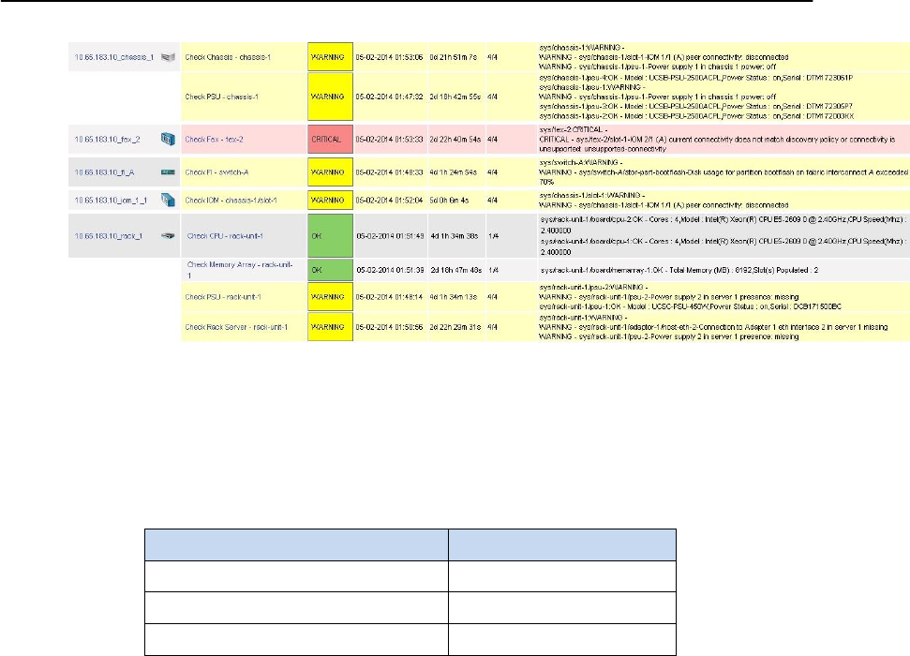
Task: Click the duration 2d 16h 47m 48s
Action: [x=456, y=271]
